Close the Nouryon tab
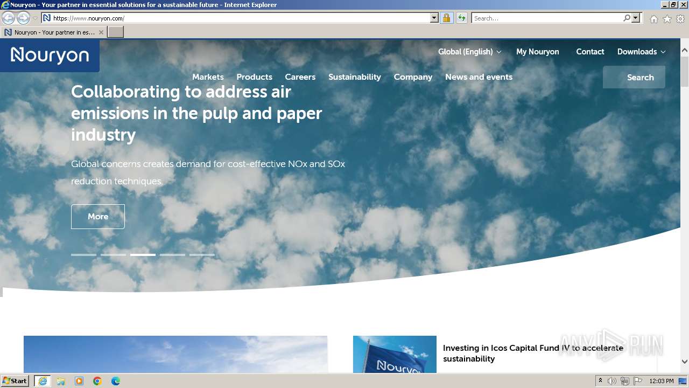689x388 pixels. coord(101,32)
